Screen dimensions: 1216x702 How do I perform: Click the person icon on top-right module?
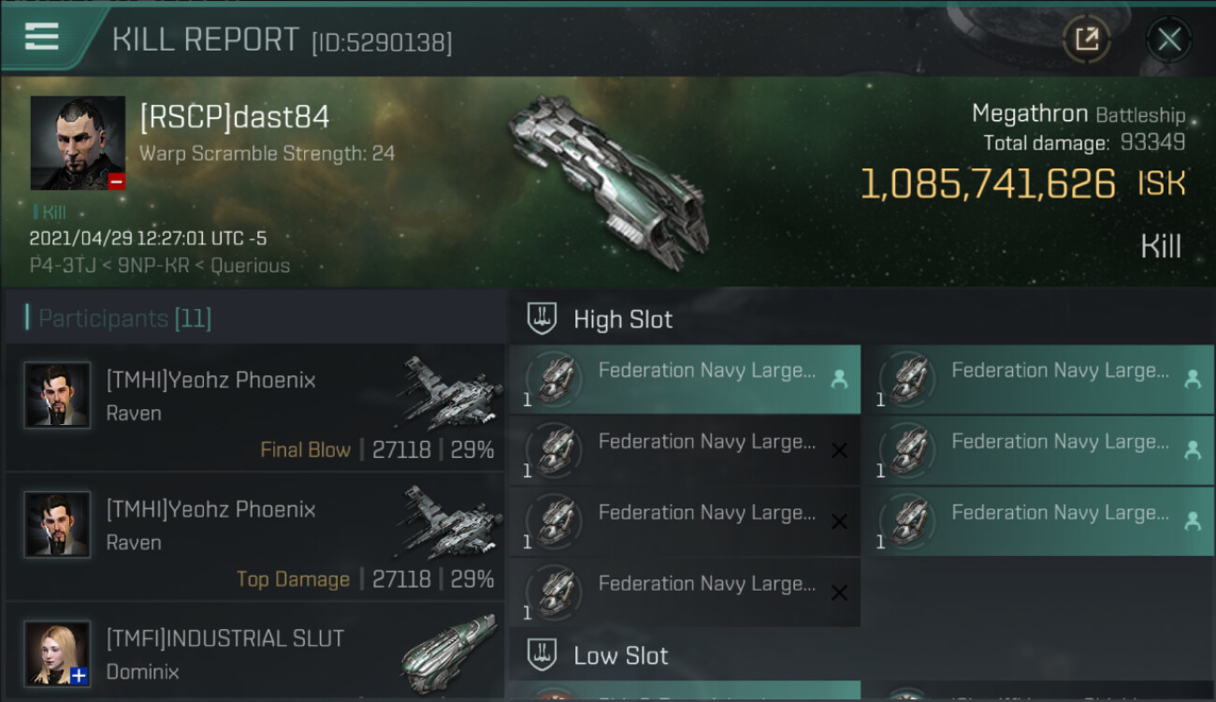[x=1192, y=379]
